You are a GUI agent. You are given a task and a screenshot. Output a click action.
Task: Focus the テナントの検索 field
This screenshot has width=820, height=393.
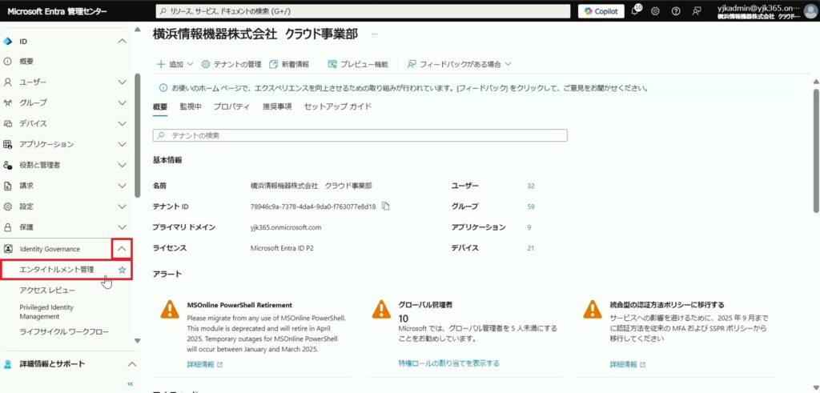(360, 135)
